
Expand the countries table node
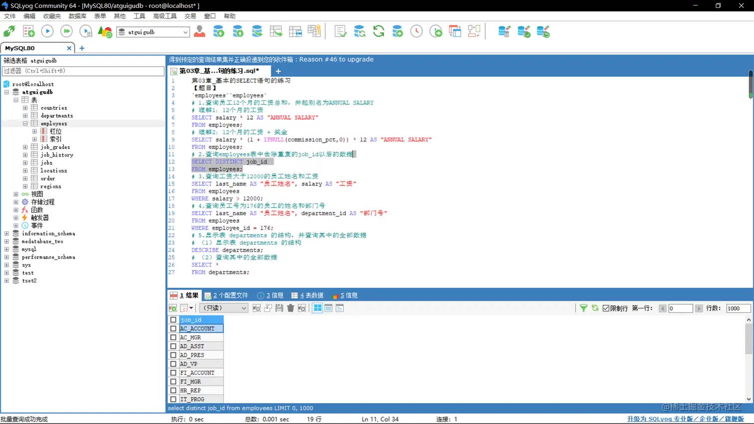(x=25, y=108)
